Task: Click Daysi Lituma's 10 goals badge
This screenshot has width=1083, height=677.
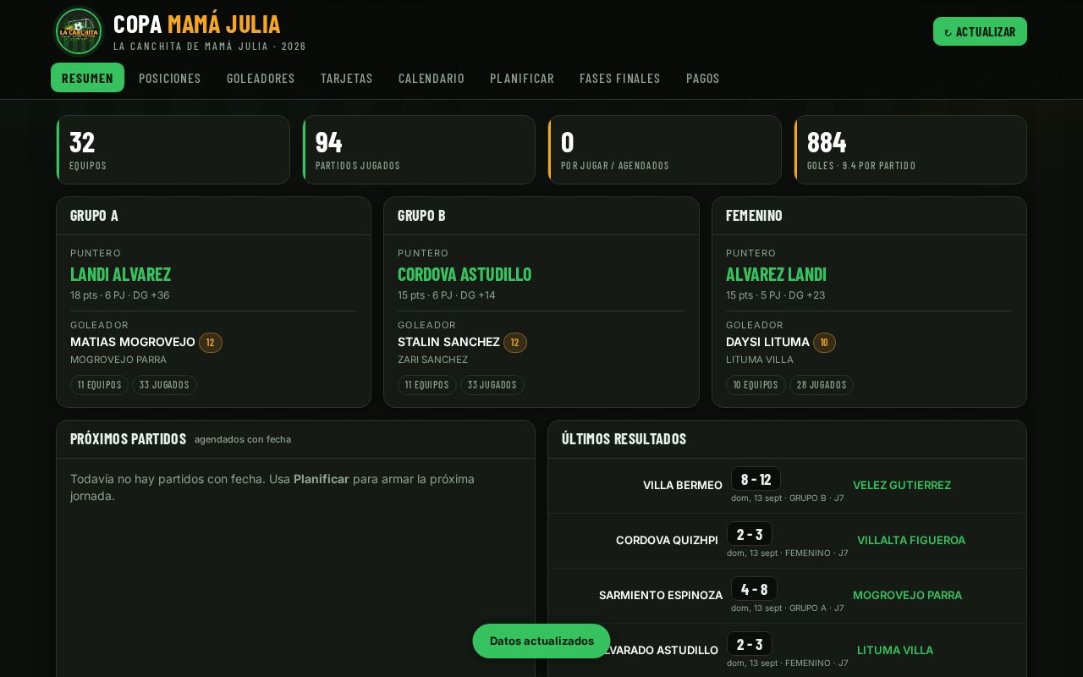Action: (x=824, y=343)
